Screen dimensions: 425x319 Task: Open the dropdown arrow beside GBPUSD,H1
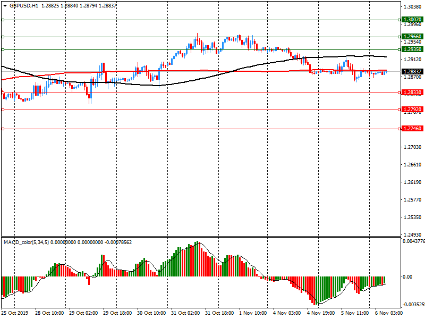pos(5,5)
